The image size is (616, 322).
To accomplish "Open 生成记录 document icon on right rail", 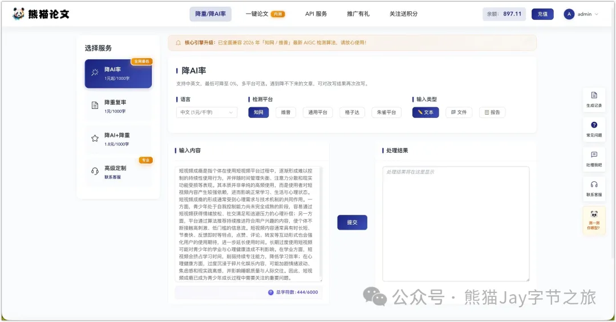I will point(594,95).
